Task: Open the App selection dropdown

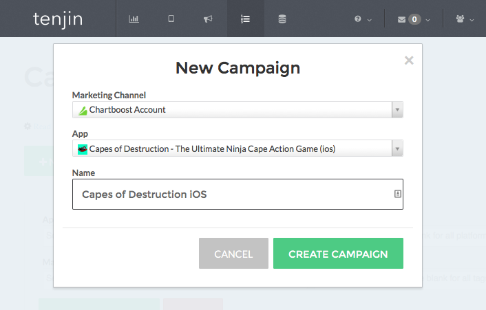Action: coord(237,148)
